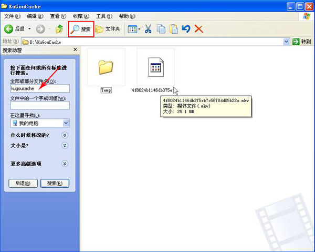The width and height of the screenshot is (315, 252).
Task: Close the 搜索助理 search pane
Action: [x=75, y=49]
